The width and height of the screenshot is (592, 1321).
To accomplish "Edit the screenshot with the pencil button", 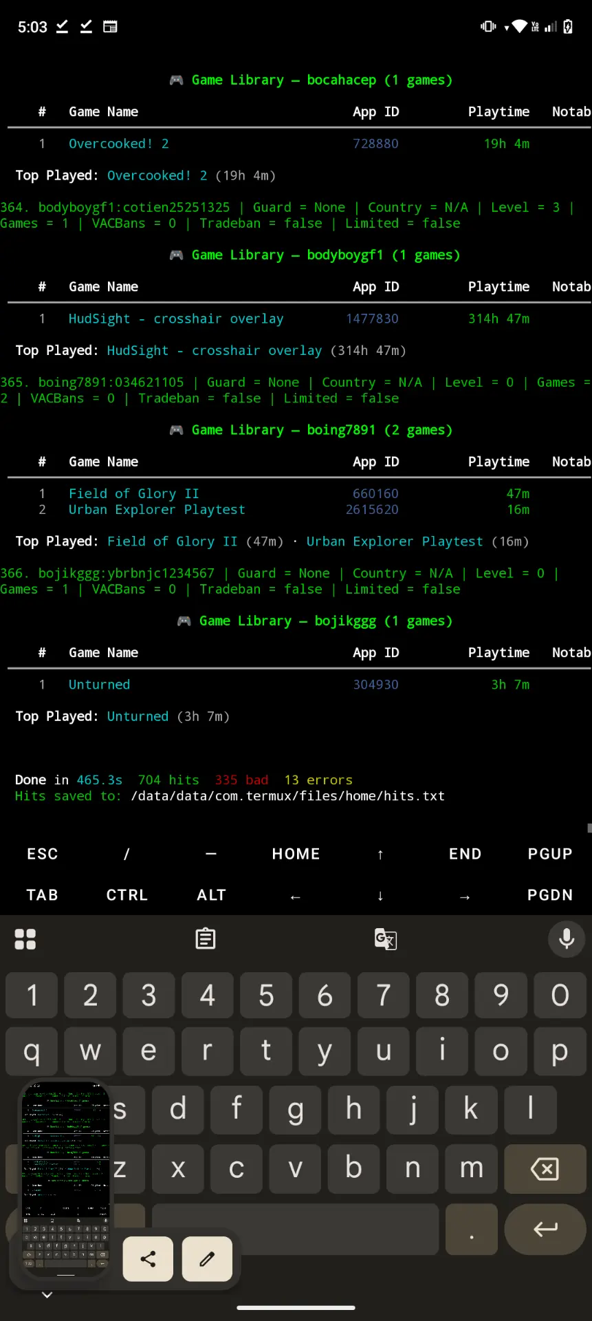I will (207, 1259).
